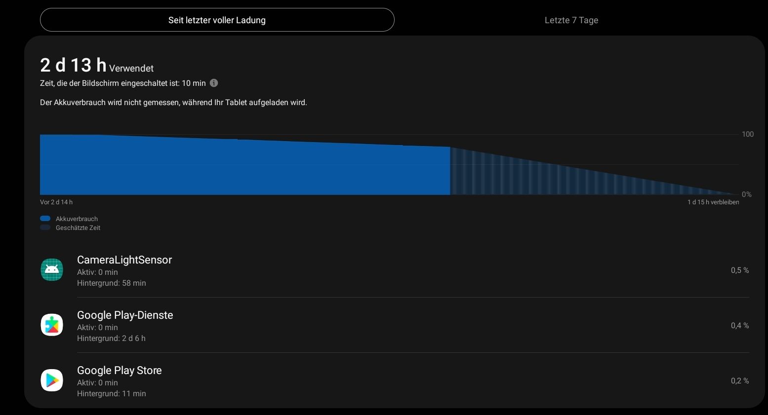
Task: Select the 'Seit letzter voller Ladung' tab
Action: [217, 20]
